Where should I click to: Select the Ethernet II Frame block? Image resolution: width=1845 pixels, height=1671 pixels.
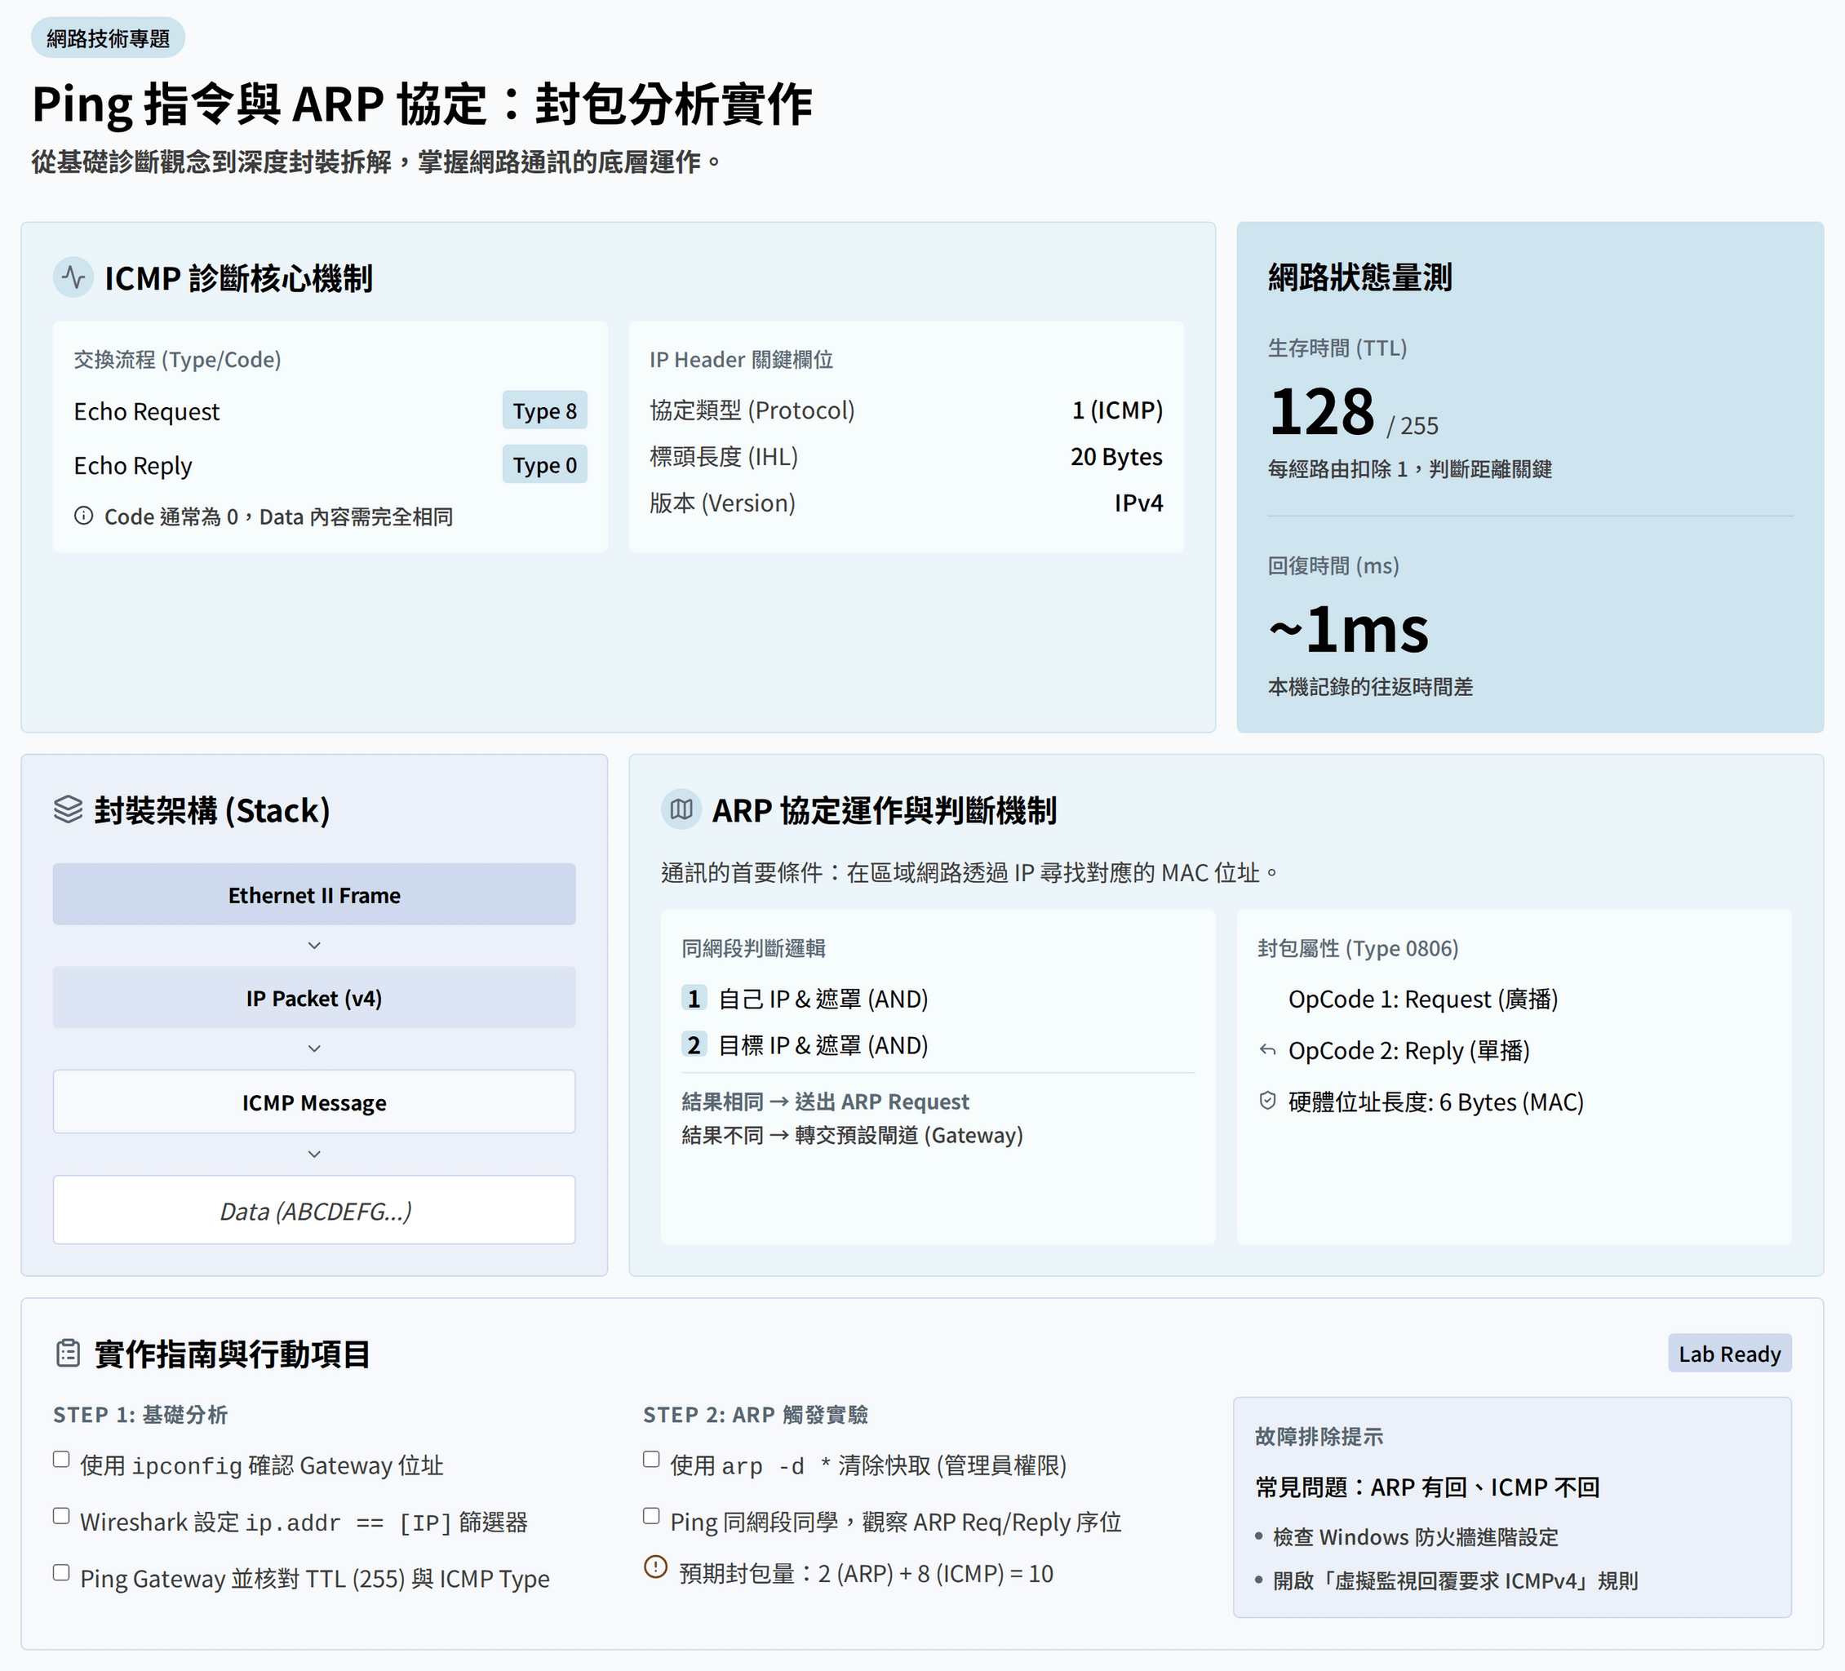314,894
